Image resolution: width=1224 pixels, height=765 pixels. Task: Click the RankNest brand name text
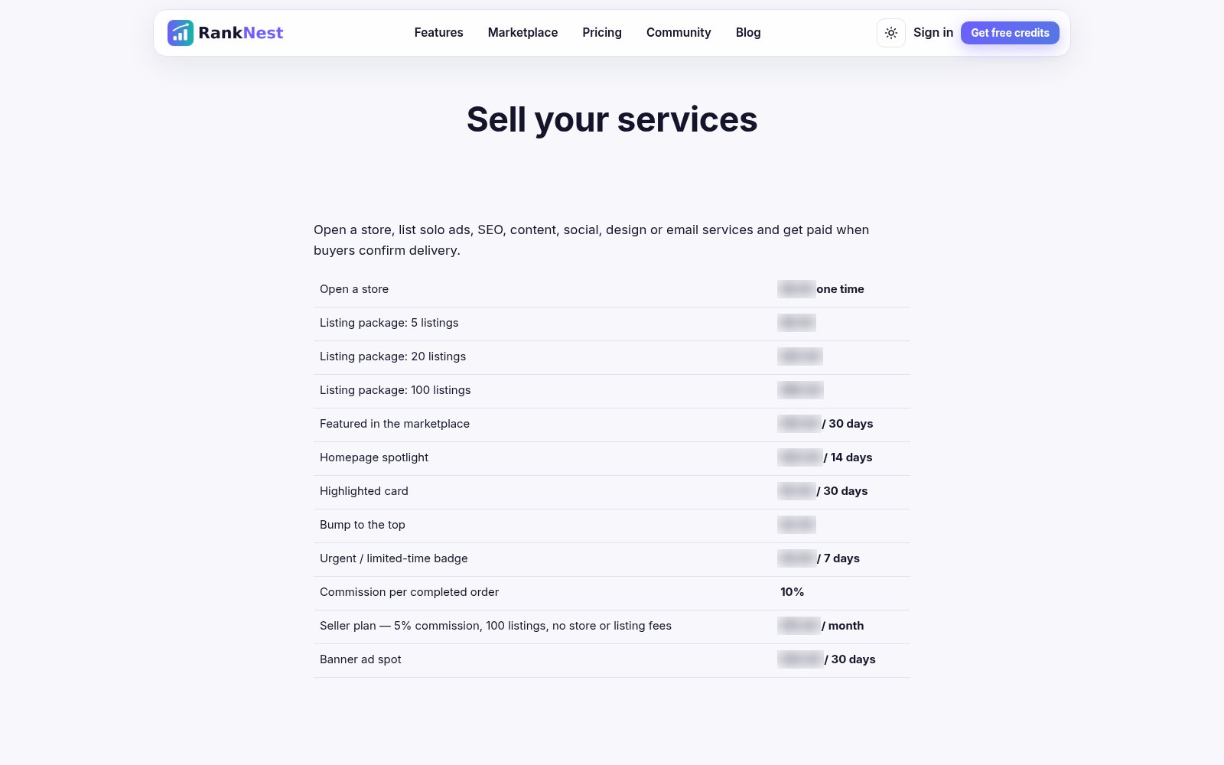click(x=241, y=33)
